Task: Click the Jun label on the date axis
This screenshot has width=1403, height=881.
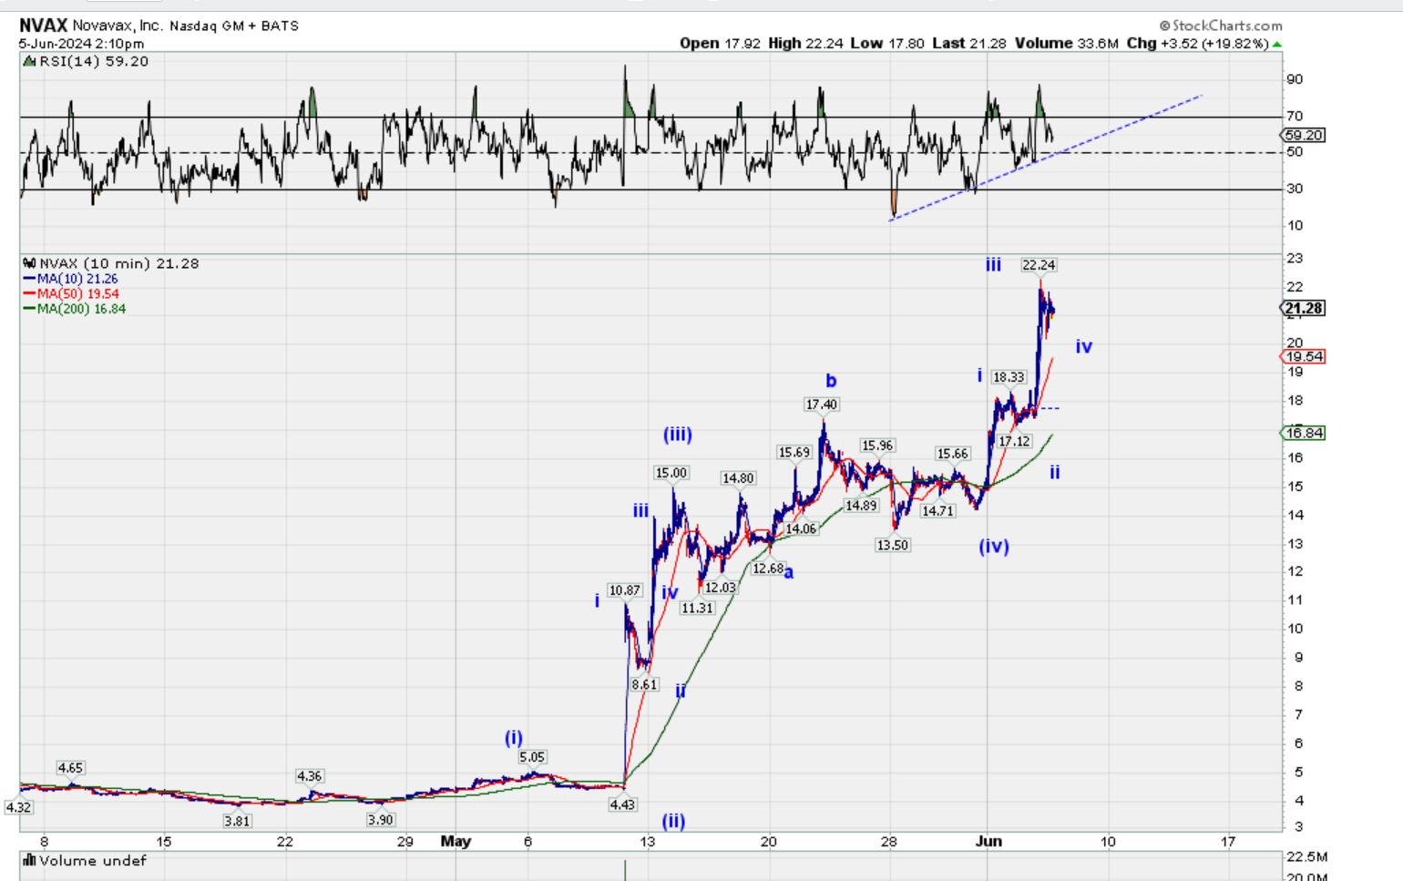Action: (988, 841)
